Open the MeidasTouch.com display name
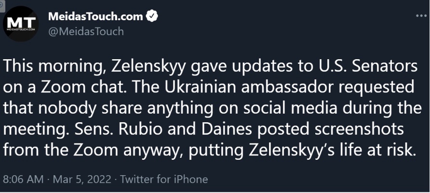The height and width of the screenshot is (193, 430). tap(95, 17)
